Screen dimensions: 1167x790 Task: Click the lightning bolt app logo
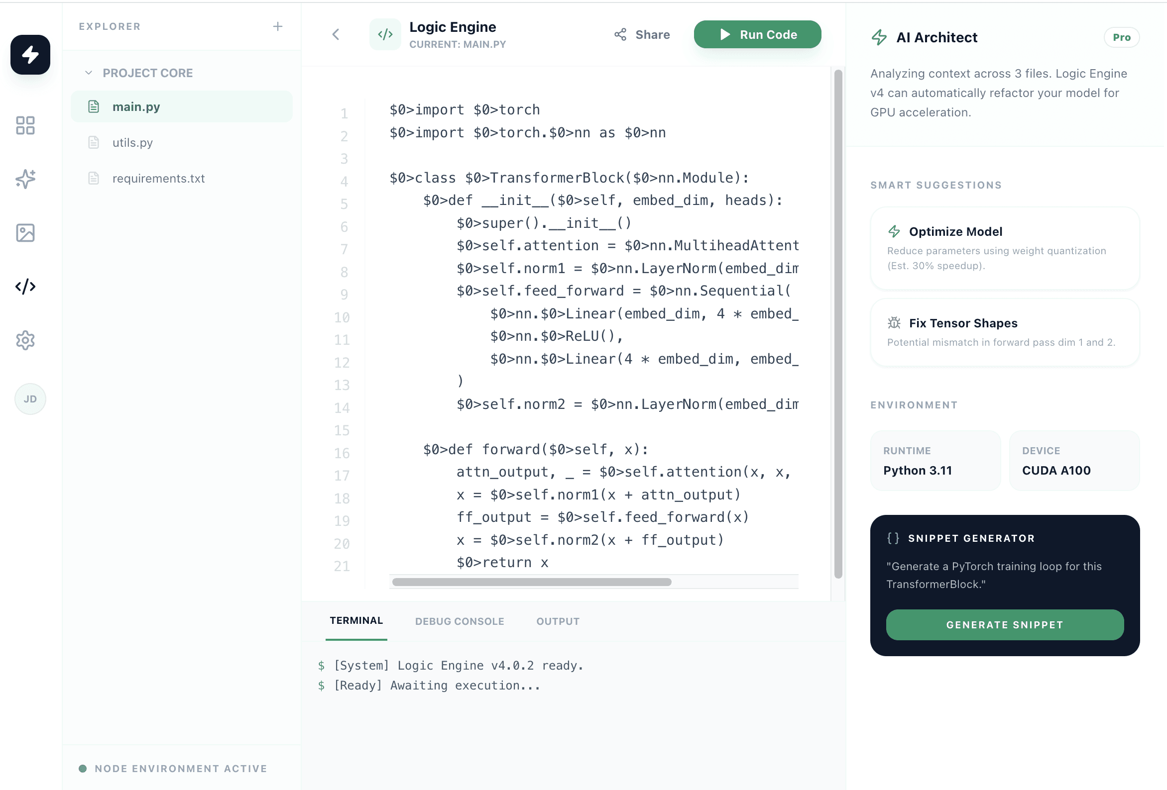pos(30,54)
